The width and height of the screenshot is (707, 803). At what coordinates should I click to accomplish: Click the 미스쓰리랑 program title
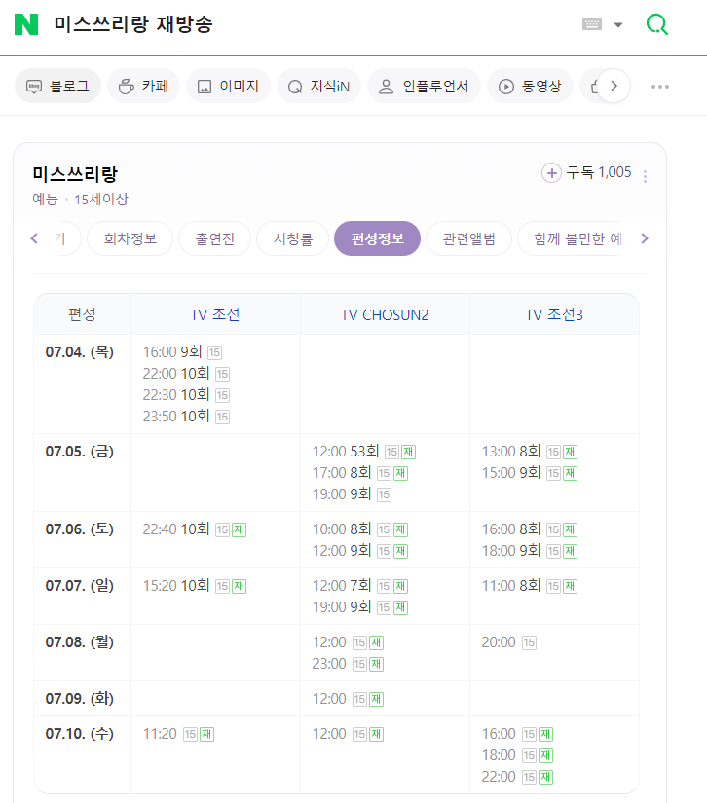(x=75, y=174)
